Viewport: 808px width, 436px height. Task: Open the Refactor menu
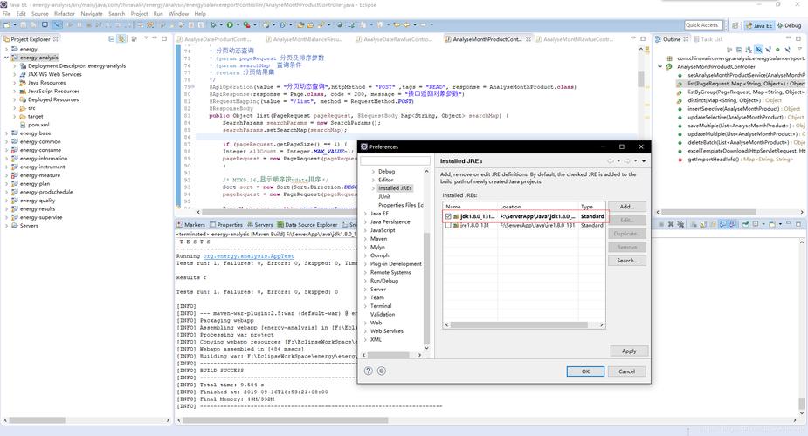(65, 14)
